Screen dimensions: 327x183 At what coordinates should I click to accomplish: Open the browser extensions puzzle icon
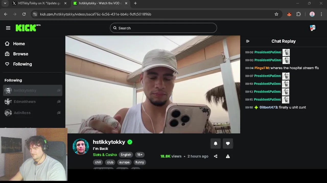(298, 14)
